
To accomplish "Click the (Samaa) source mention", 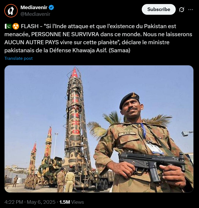I will point(119,50).
